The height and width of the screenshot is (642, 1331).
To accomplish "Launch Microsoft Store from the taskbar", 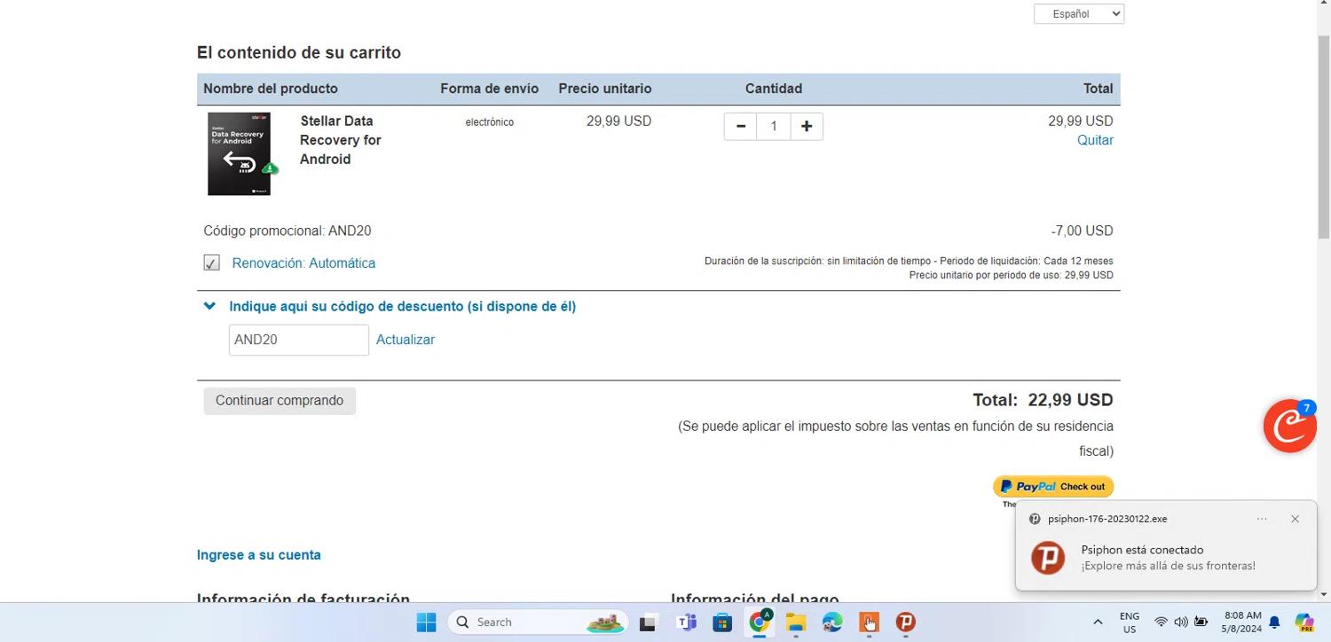I will 722,622.
